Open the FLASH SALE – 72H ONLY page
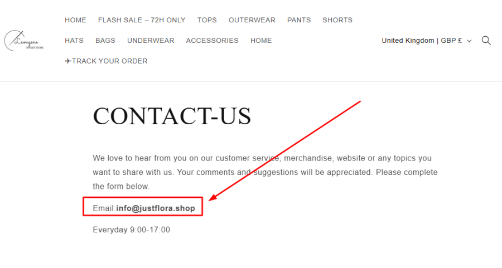 [142, 20]
